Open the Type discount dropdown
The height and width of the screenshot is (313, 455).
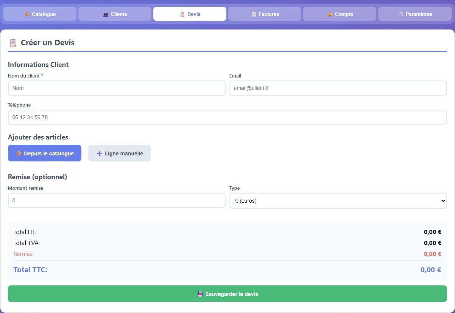[x=338, y=201]
